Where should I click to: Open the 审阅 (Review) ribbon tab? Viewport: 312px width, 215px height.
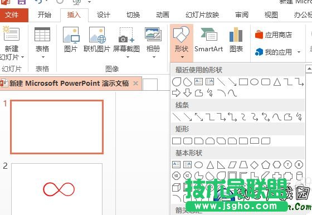(x=242, y=15)
